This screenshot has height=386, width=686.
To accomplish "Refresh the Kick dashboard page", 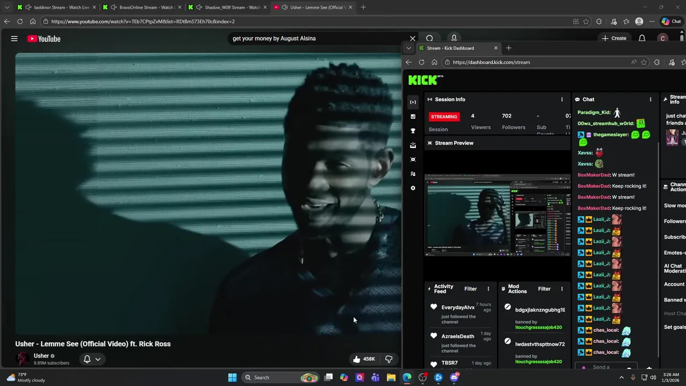I will 422,62.
